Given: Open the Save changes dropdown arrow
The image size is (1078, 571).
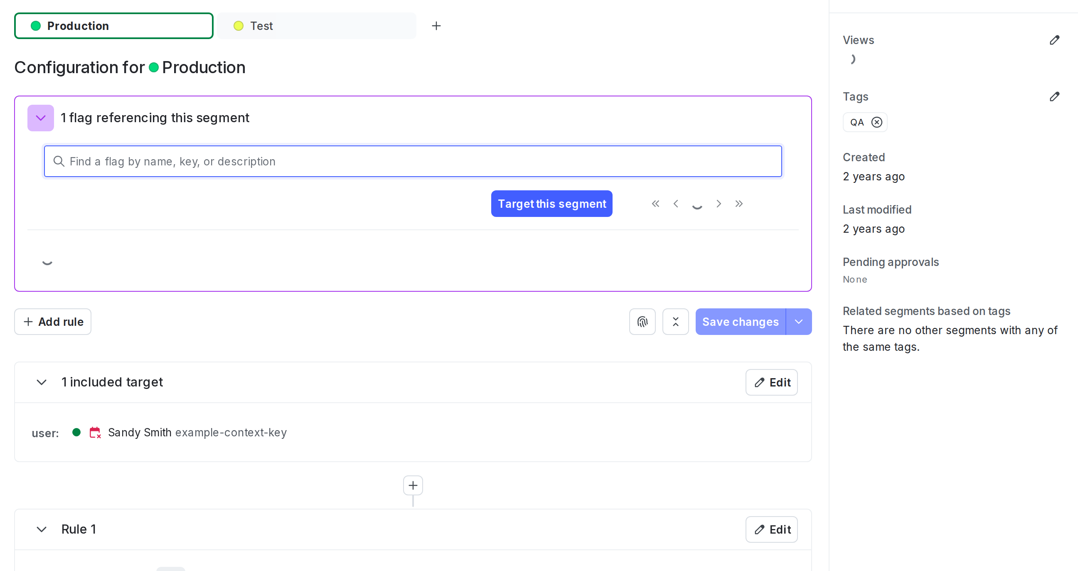Looking at the screenshot, I should (798, 322).
